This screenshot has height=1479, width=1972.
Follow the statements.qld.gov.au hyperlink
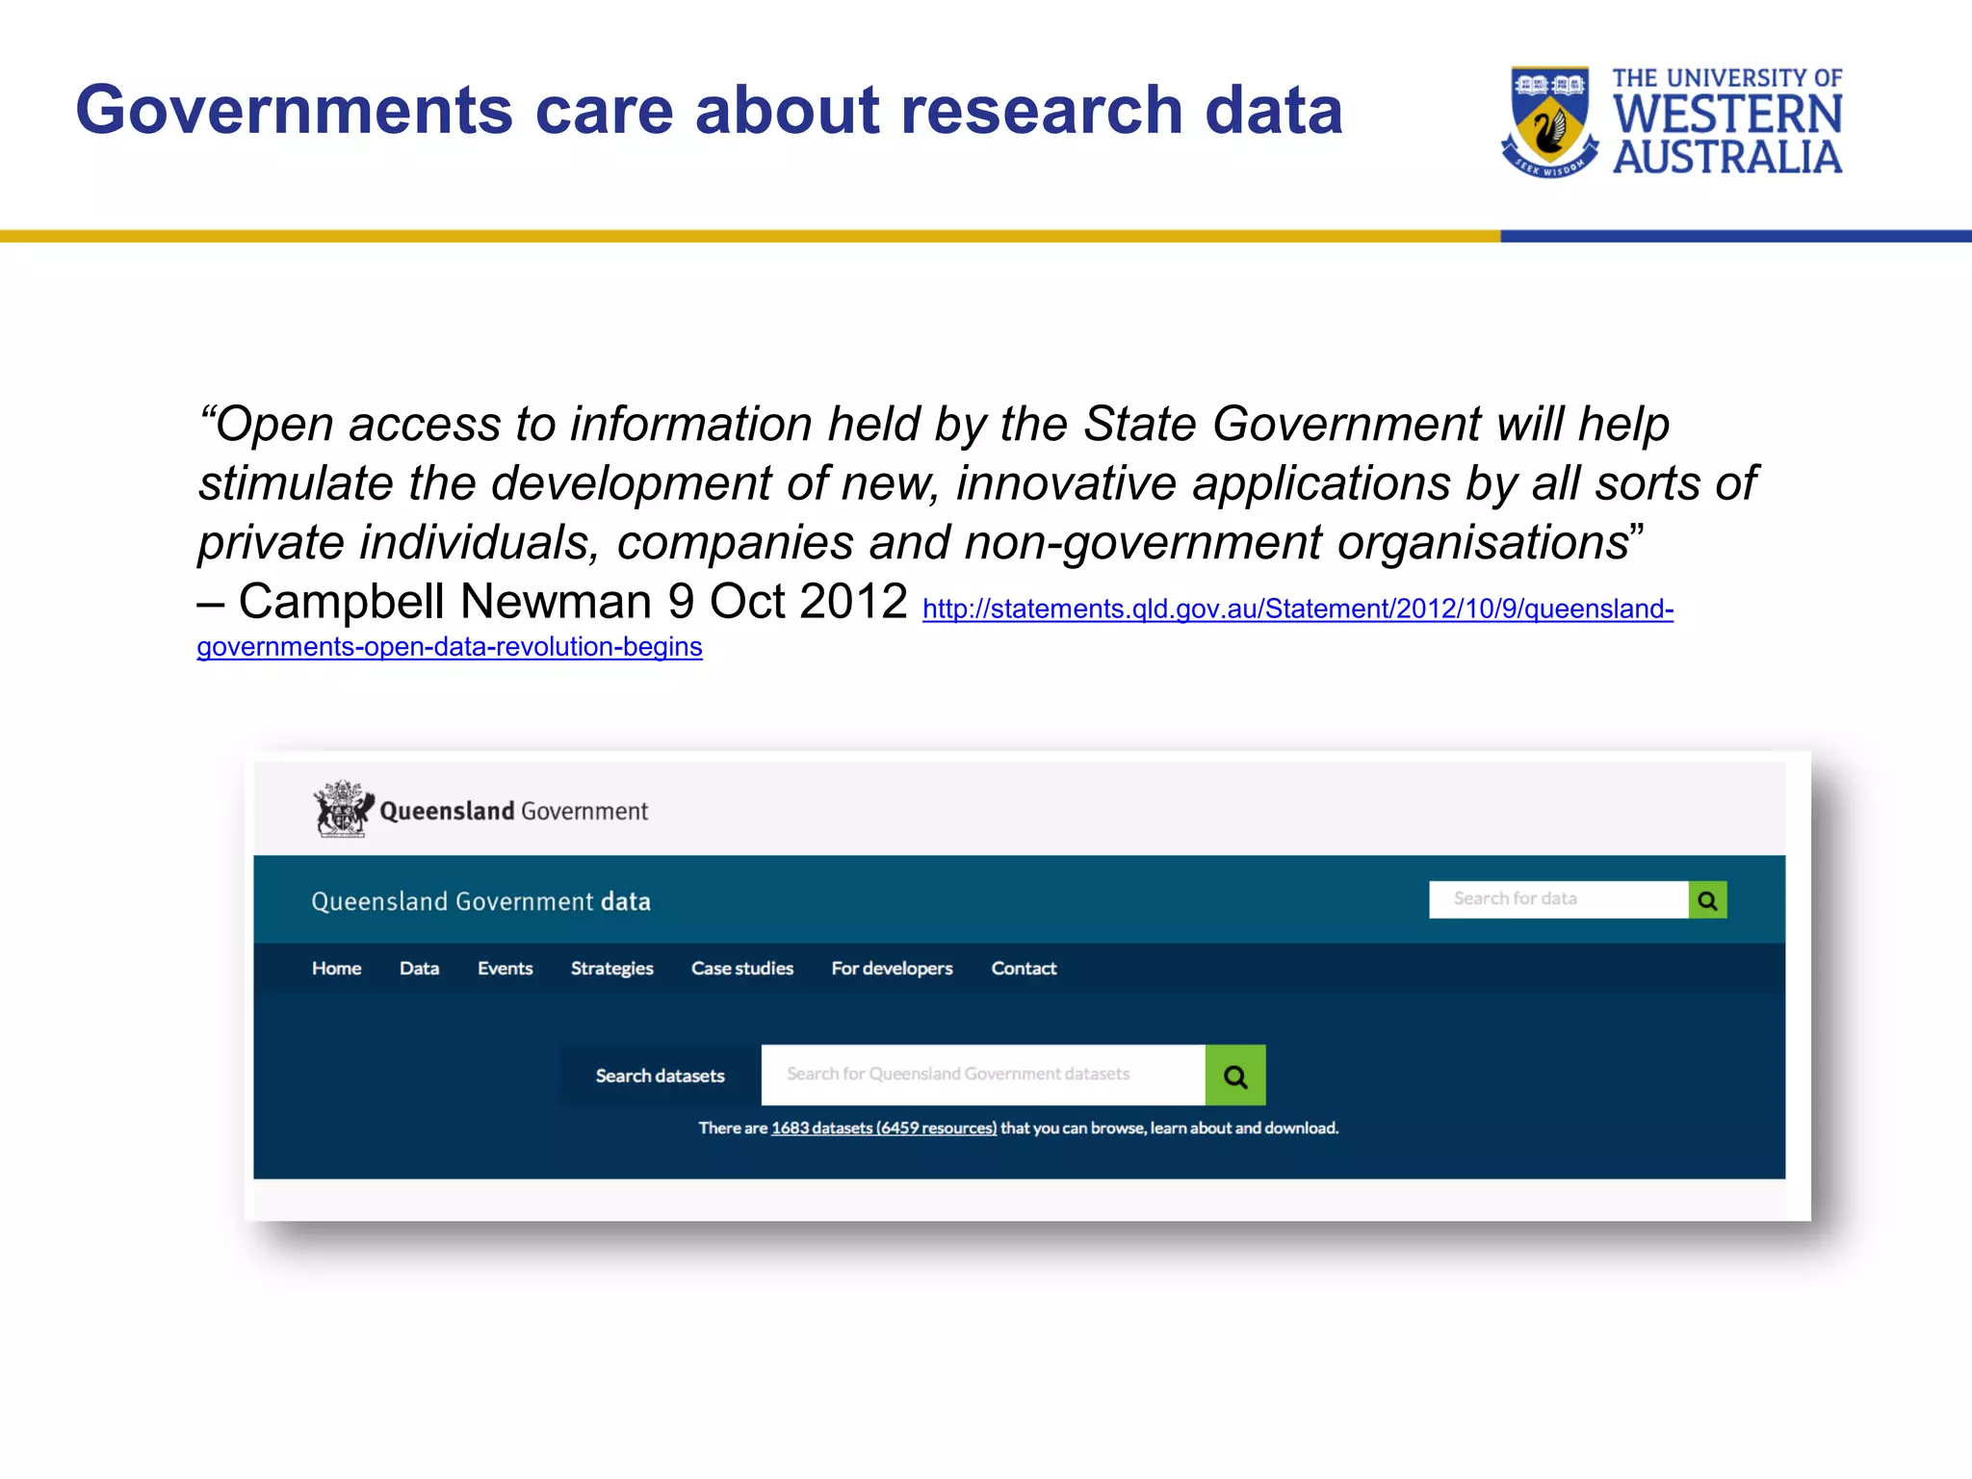point(1298,609)
